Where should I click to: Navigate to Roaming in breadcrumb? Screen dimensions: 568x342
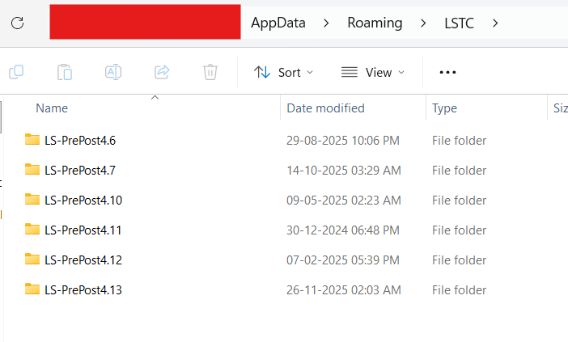(375, 23)
